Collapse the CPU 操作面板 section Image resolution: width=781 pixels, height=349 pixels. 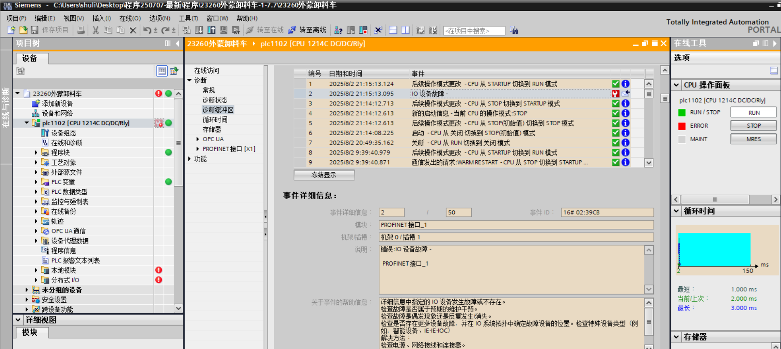(x=677, y=85)
